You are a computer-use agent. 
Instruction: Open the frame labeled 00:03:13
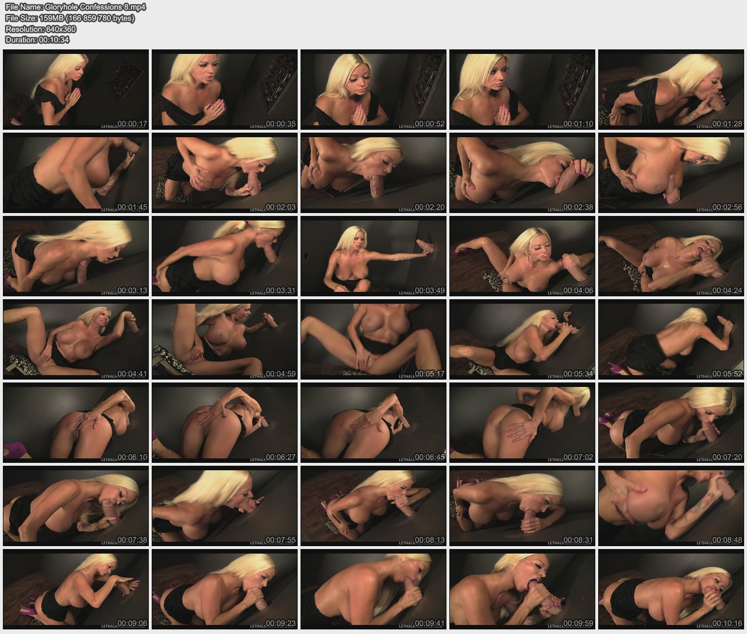[x=76, y=256]
